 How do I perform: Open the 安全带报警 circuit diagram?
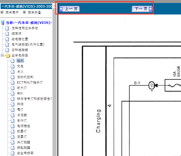click(25, 153)
